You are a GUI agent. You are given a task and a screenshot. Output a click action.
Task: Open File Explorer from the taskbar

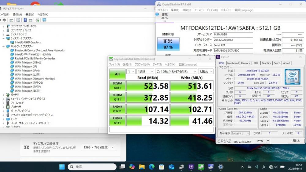click(142, 167)
